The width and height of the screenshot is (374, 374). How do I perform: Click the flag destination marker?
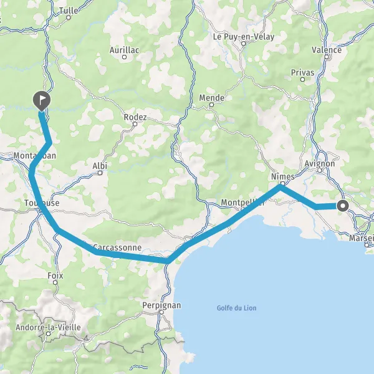pyautogui.click(x=42, y=101)
